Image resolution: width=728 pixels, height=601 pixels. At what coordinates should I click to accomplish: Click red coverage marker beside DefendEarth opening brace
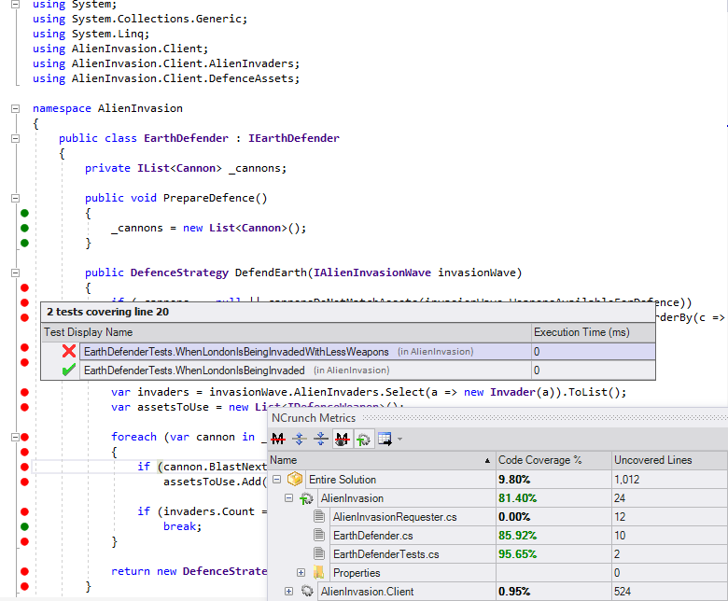pyautogui.click(x=24, y=287)
